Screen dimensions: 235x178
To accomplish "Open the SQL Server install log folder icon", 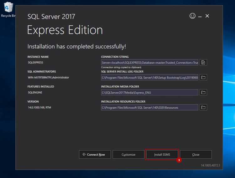I will (203, 77).
